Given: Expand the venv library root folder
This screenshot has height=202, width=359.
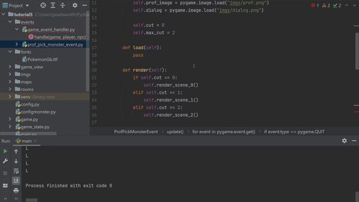Looking at the screenshot, I should 10,97.
